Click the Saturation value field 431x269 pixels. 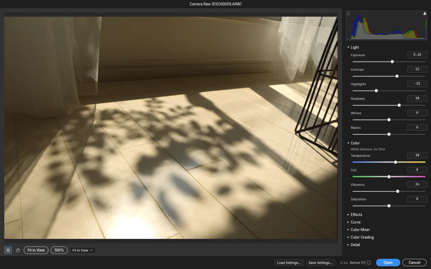point(417,199)
